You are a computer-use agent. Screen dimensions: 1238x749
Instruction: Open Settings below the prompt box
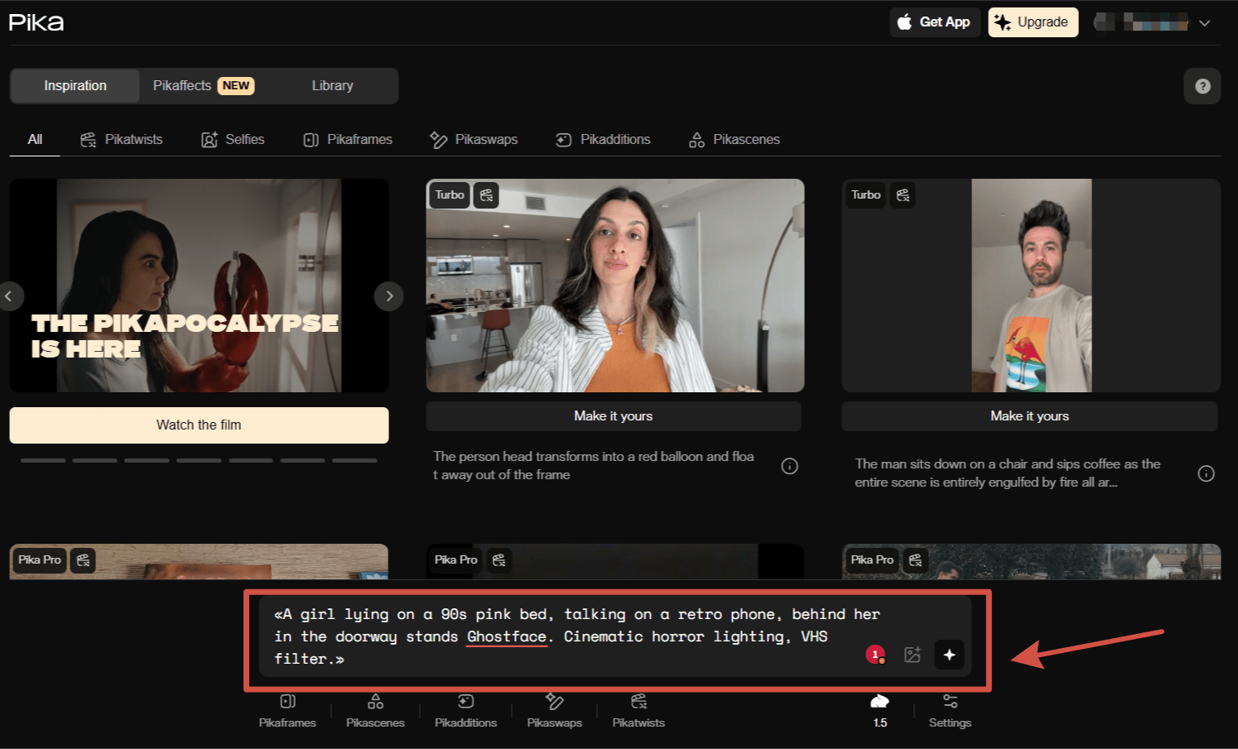pos(950,712)
